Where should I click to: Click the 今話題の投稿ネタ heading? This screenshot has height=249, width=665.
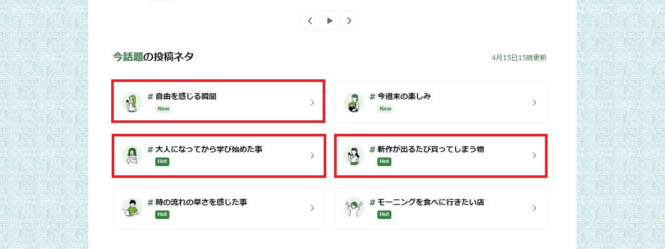click(x=153, y=57)
